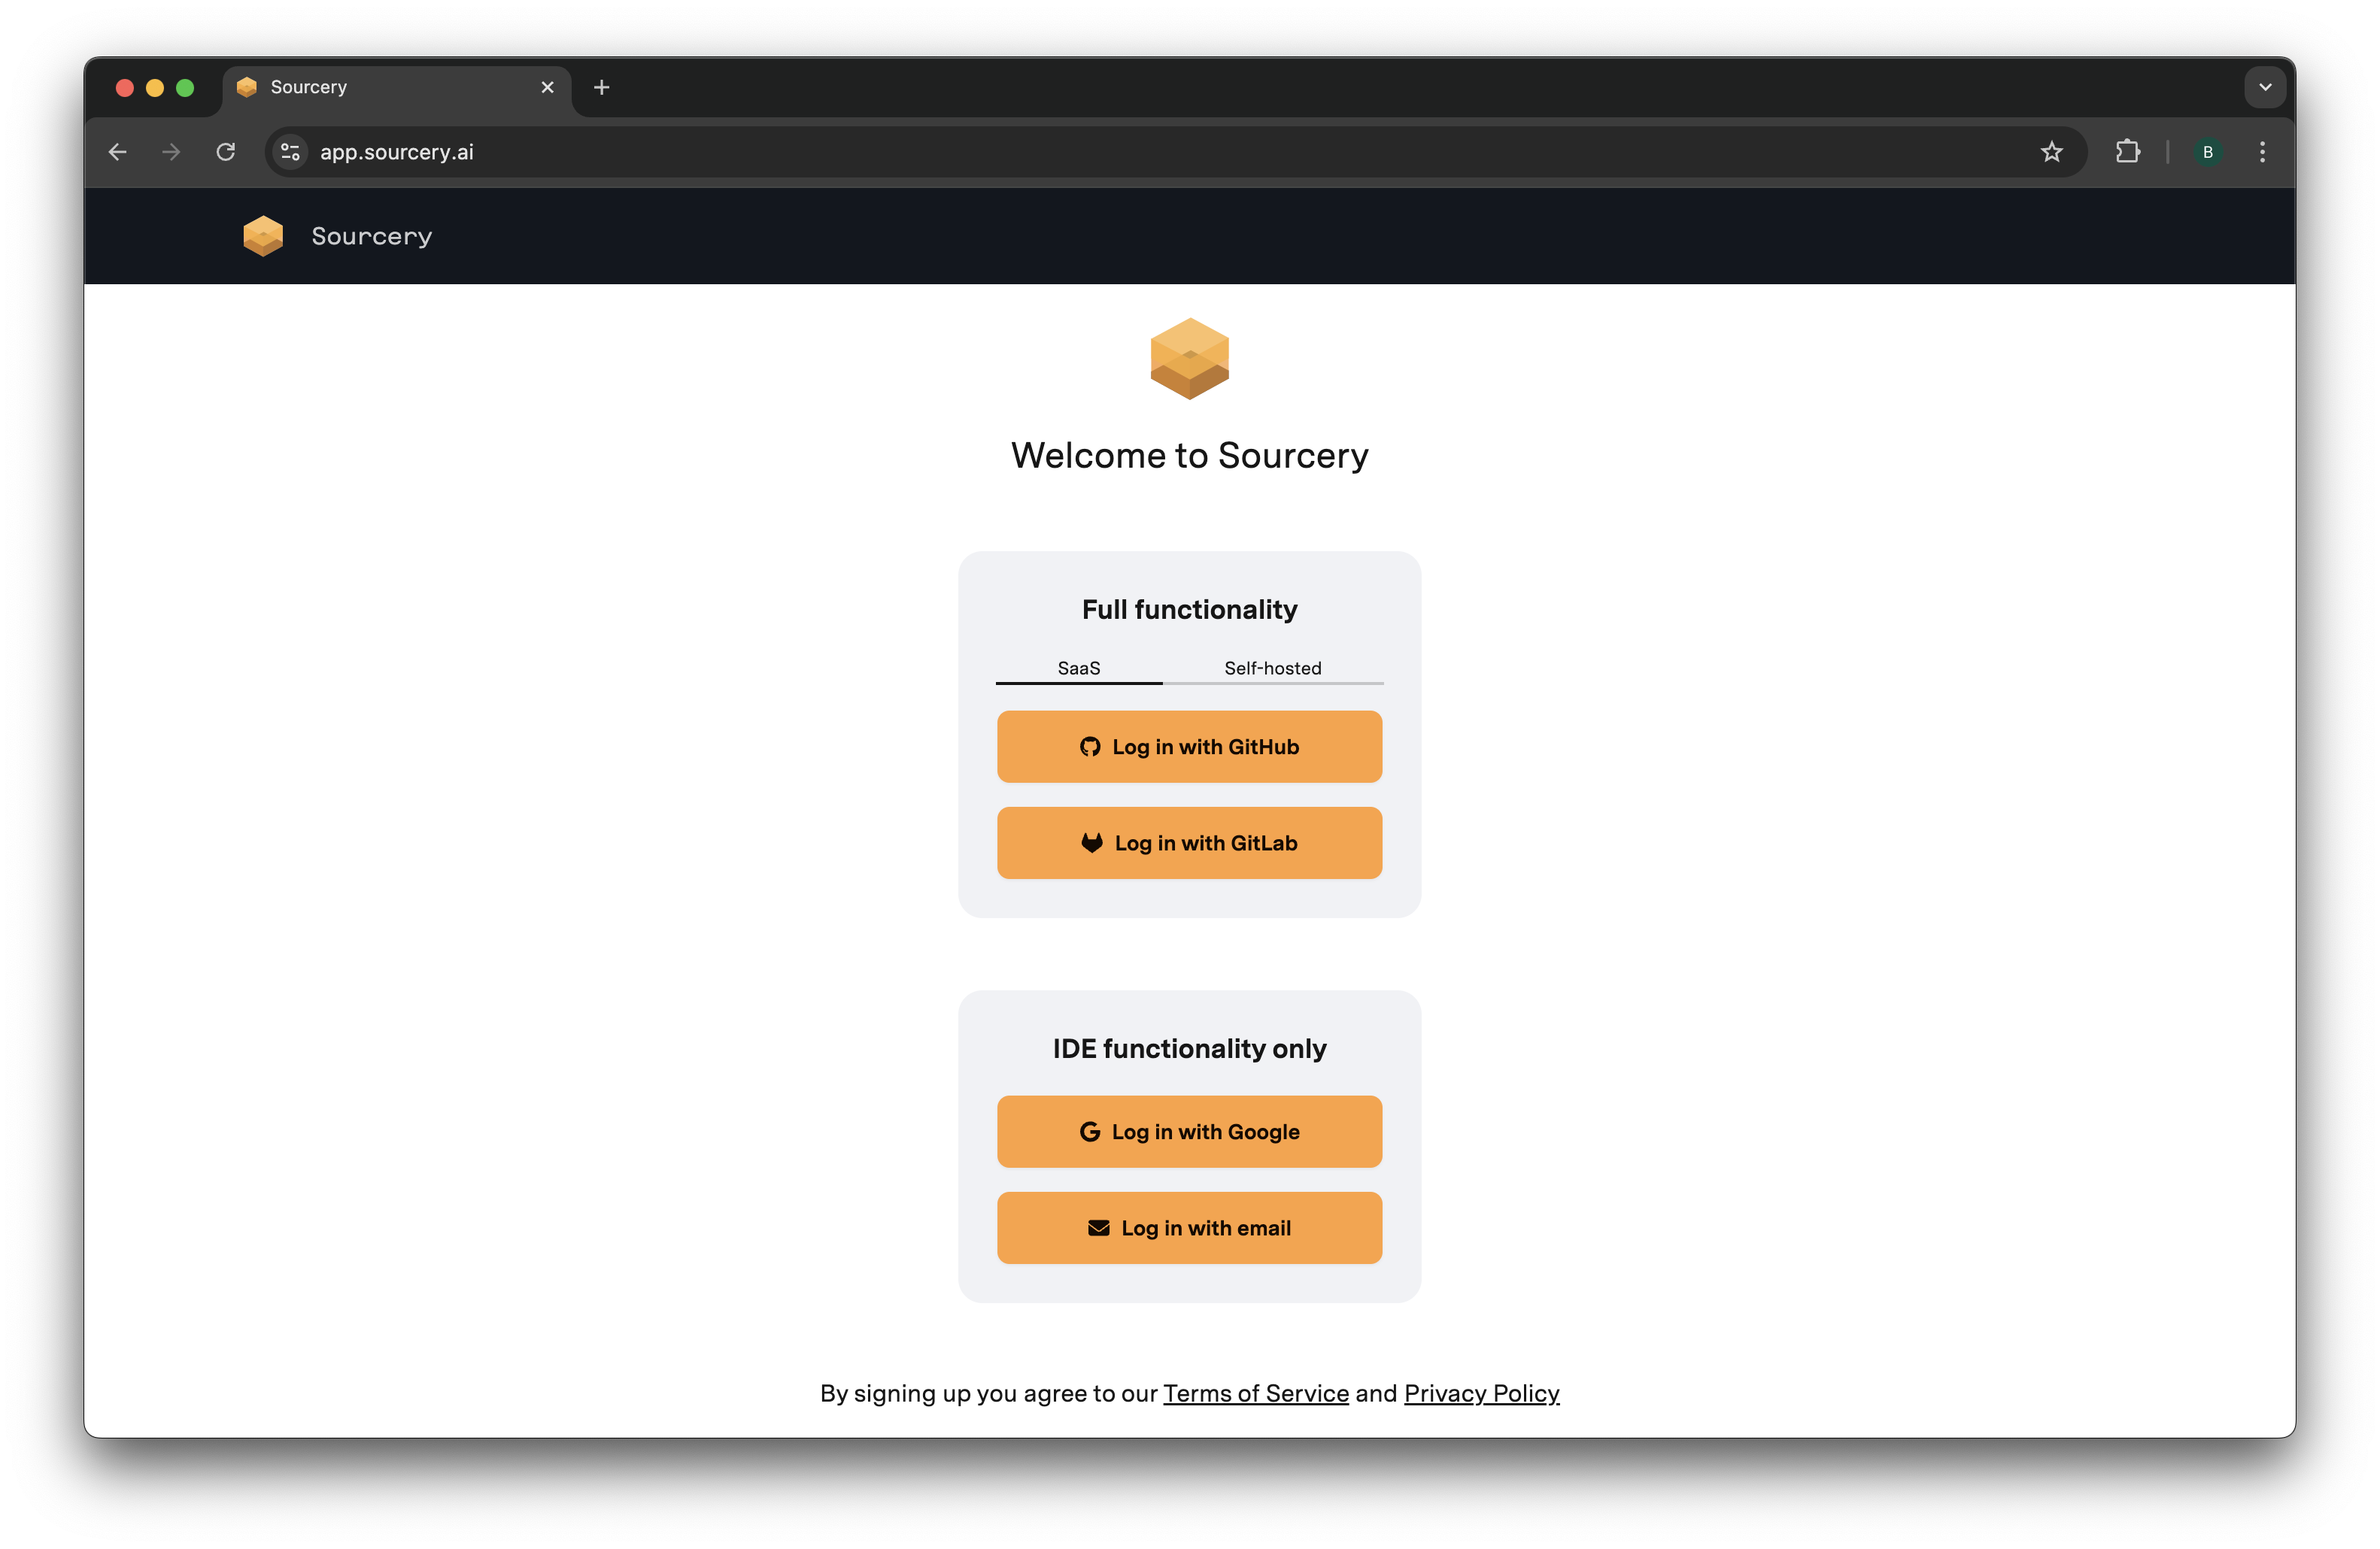Open the Chrome three-dot menu
2380x1549 pixels.
(x=2262, y=152)
